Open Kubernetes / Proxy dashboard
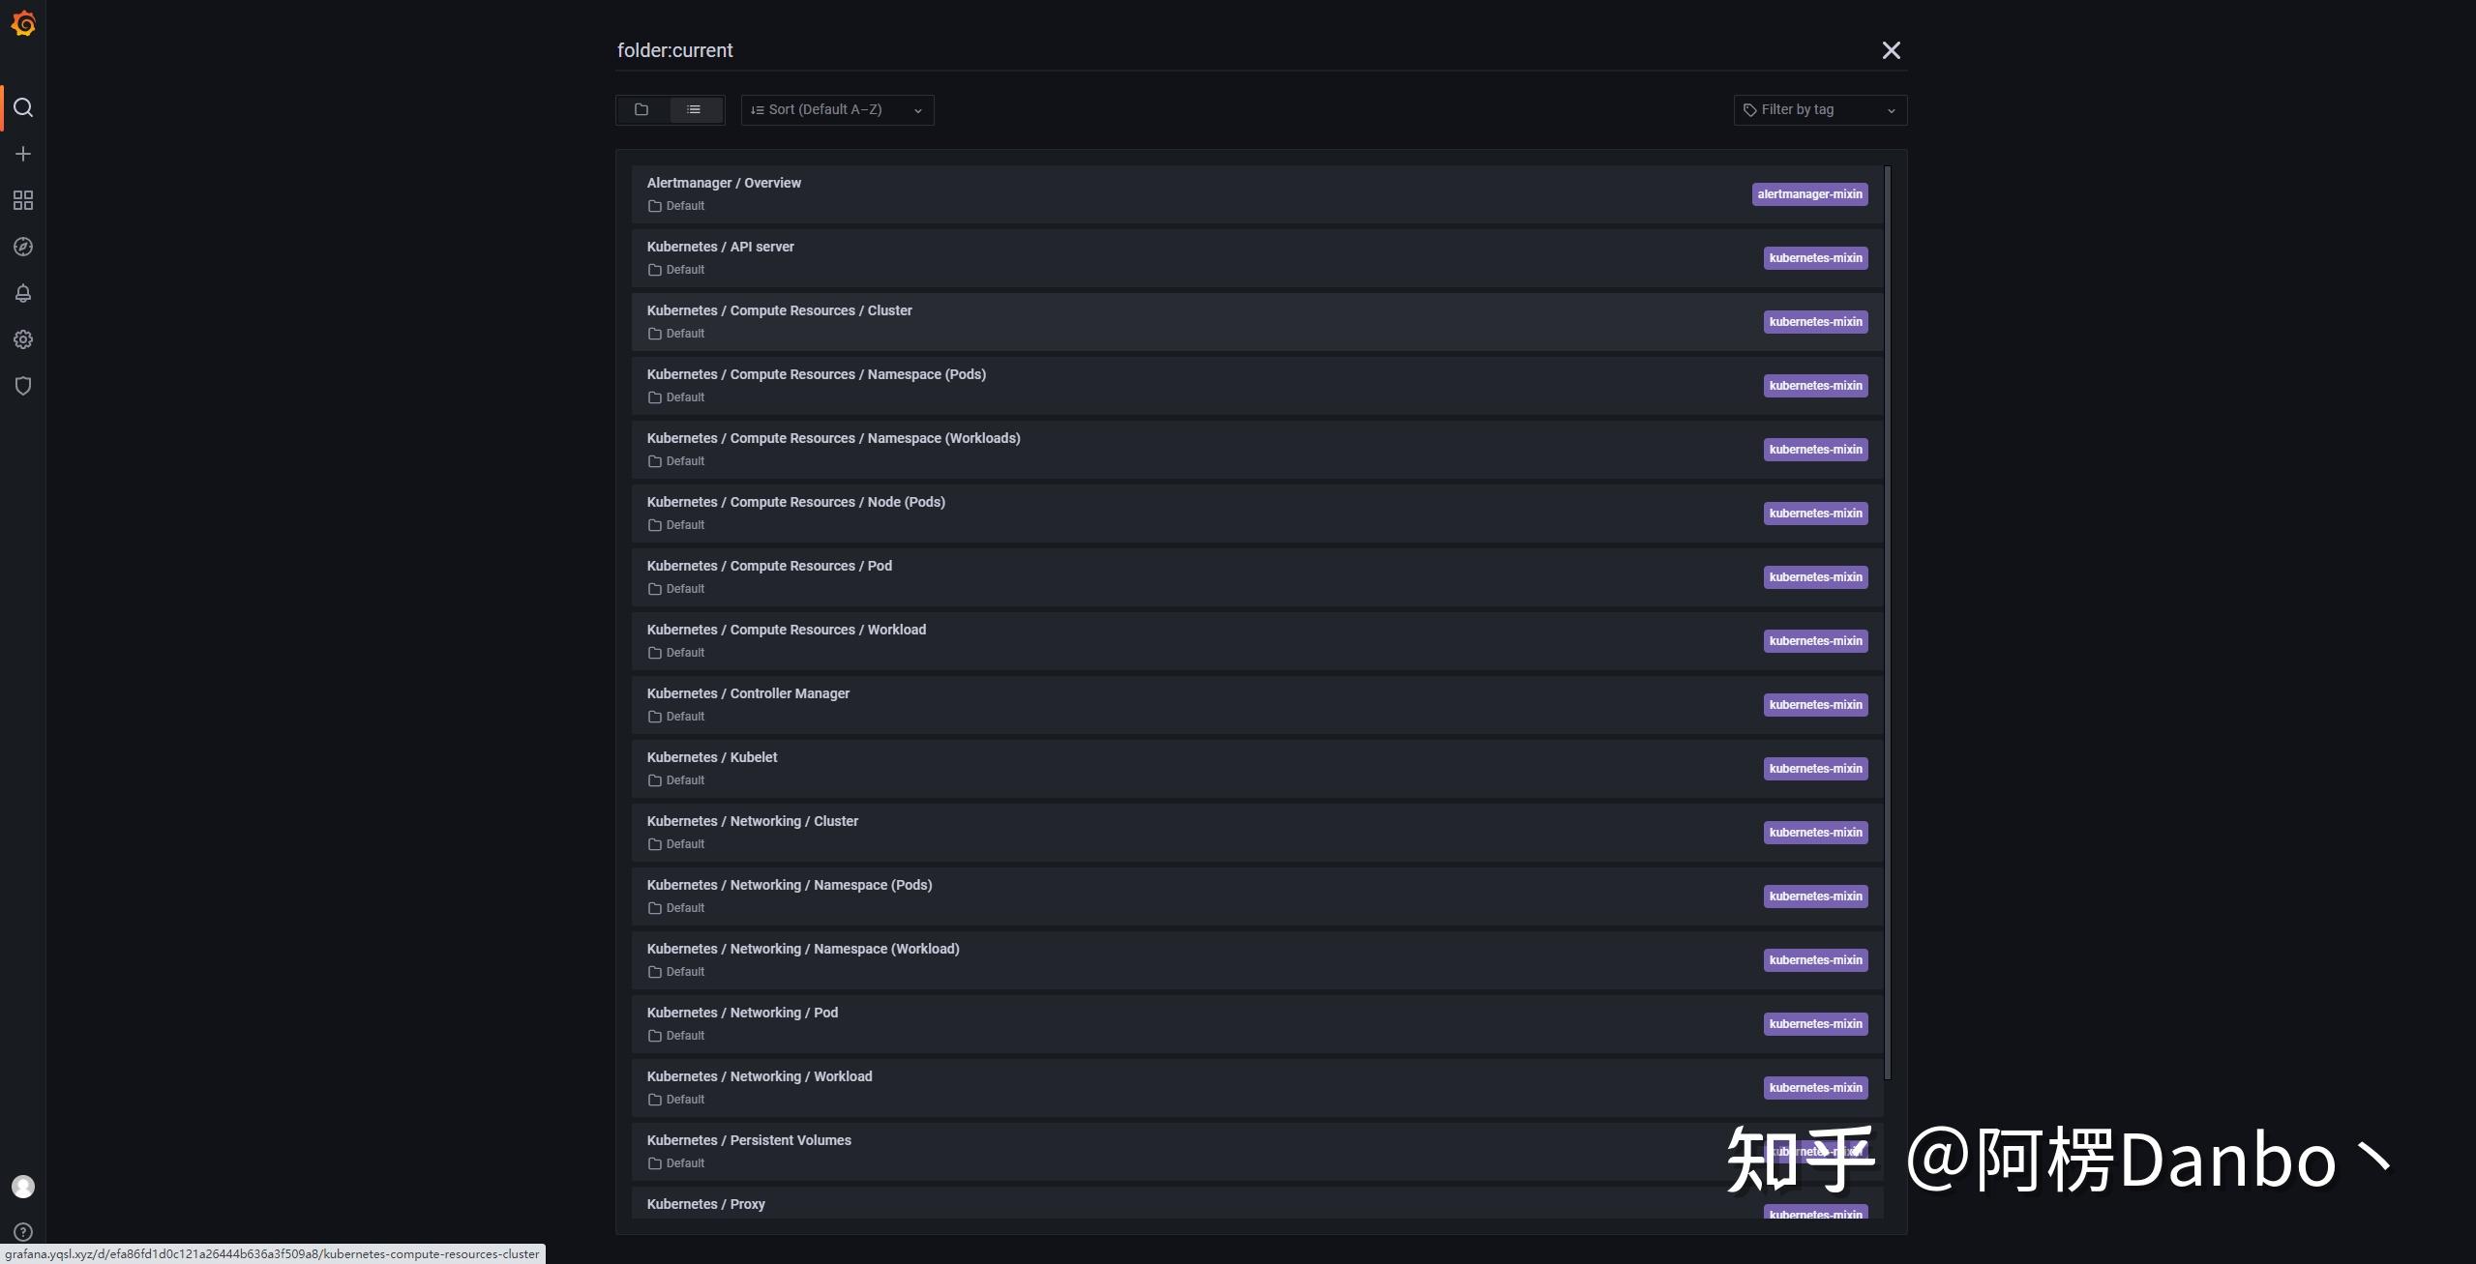 coord(1257,1203)
